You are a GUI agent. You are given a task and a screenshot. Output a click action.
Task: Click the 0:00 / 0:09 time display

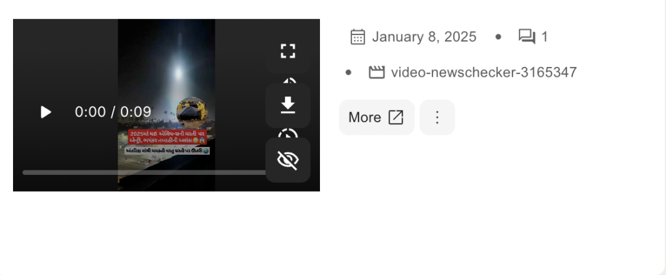pos(113,112)
